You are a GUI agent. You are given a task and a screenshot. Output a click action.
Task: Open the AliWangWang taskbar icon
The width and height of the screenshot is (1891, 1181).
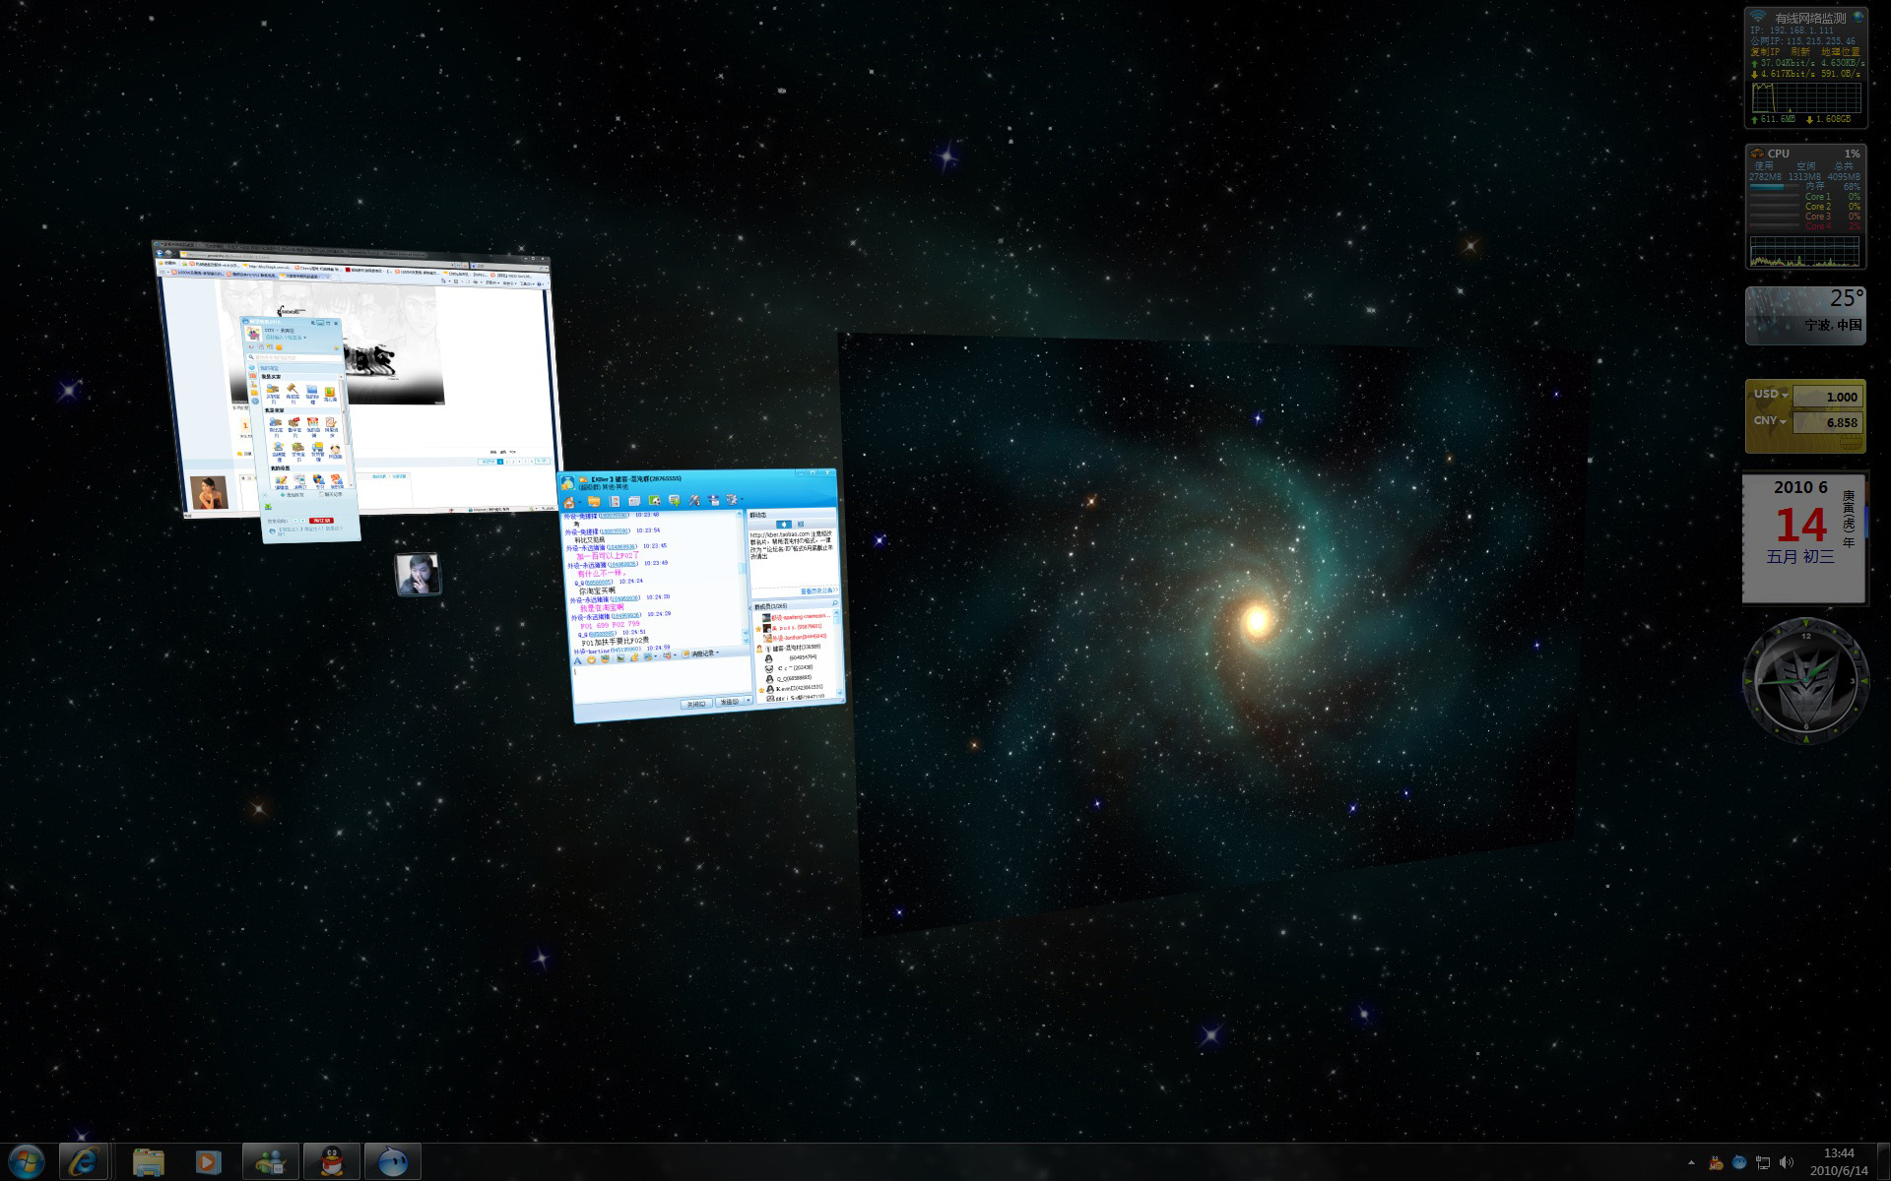(392, 1162)
